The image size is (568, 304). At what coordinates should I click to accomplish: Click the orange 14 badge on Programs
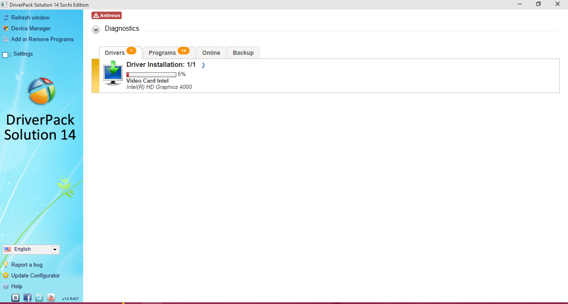click(183, 51)
